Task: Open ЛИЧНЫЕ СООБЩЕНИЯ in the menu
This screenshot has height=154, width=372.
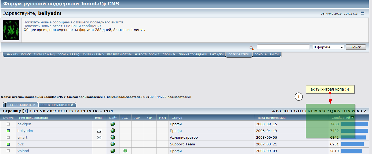Action: [192, 55]
